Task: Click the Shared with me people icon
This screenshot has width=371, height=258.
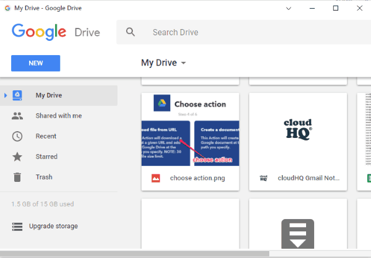Action: coord(18,116)
